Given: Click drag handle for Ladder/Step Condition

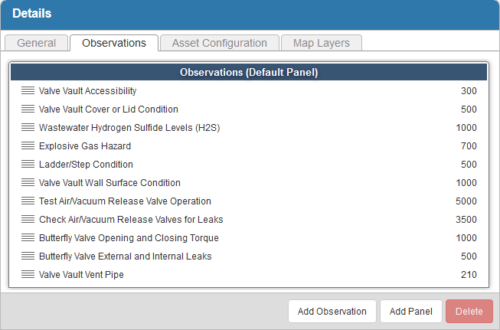Looking at the screenshot, I should (28, 165).
